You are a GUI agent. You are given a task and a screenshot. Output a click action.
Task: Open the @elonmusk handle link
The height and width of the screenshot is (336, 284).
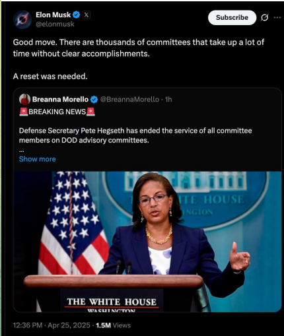(x=55, y=24)
